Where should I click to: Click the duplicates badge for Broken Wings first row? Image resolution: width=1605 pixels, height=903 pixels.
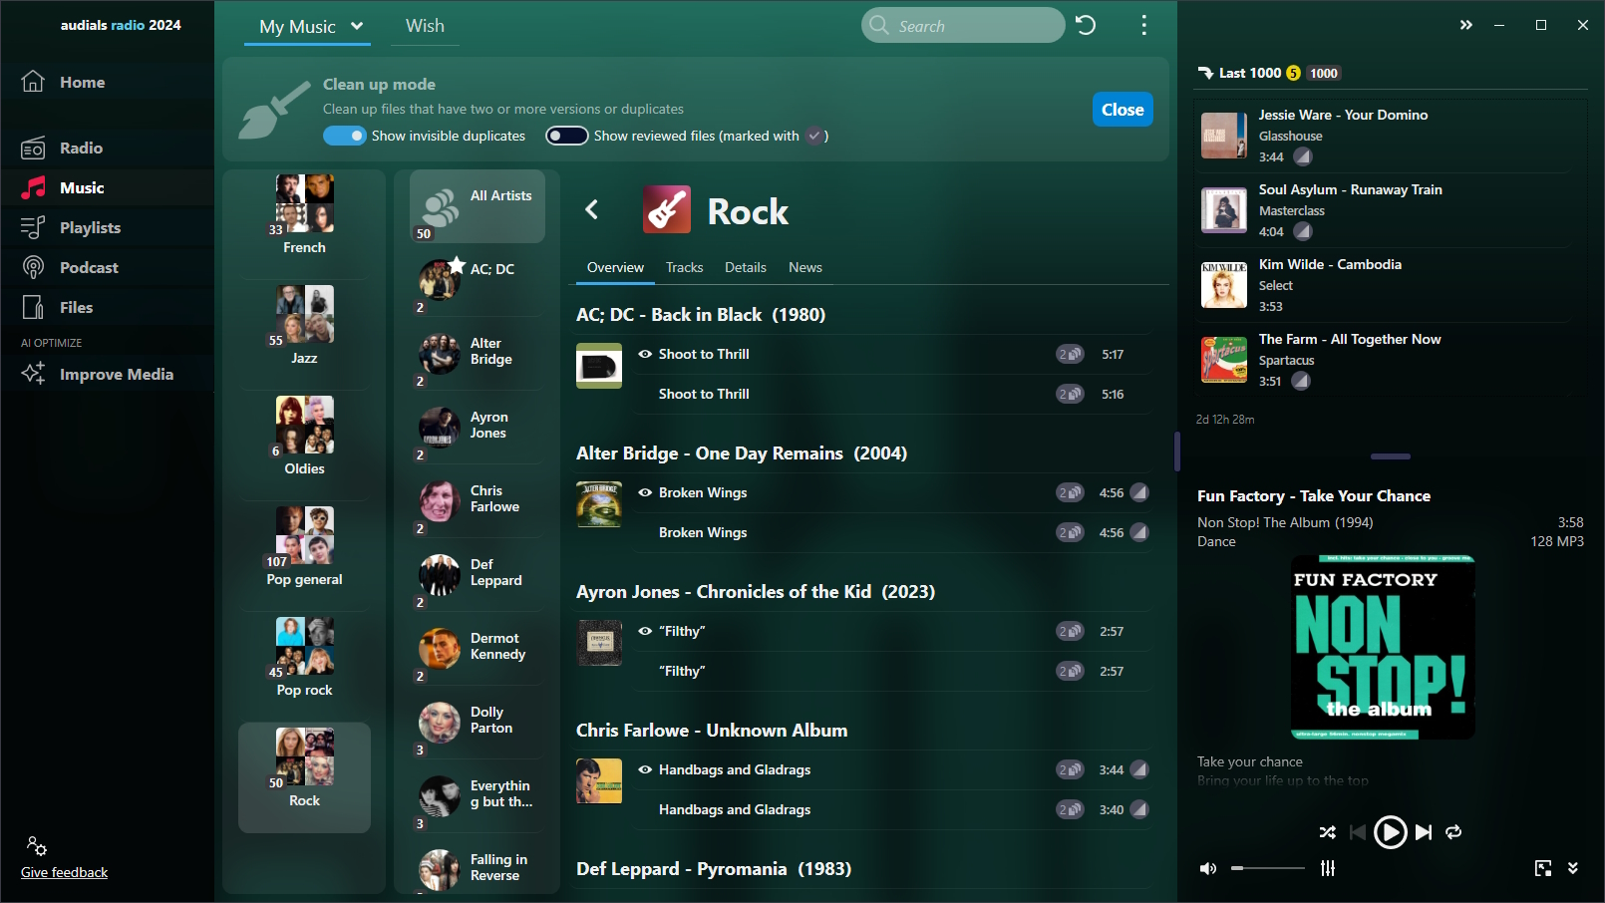(x=1070, y=492)
